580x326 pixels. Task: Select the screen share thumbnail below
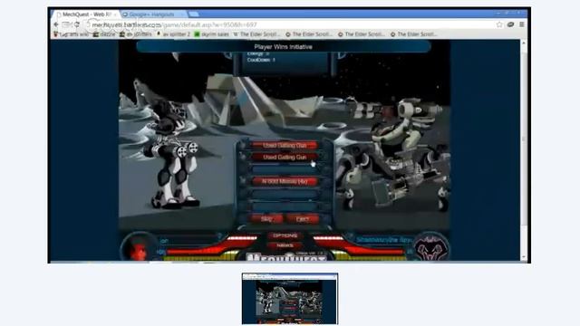coord(290,299)
